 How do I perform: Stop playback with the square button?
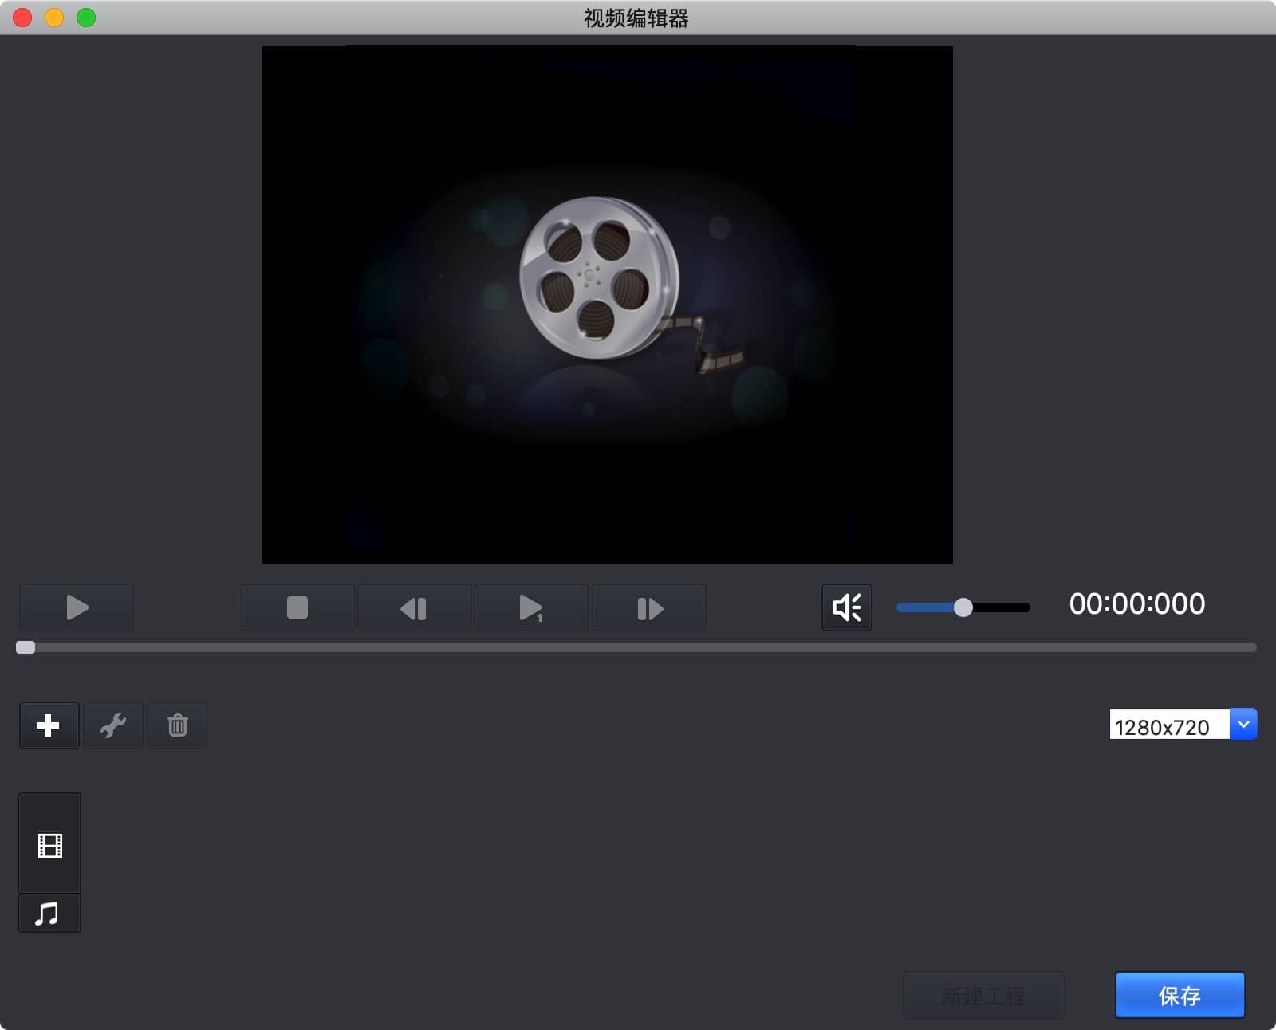(x=297, y=607)
